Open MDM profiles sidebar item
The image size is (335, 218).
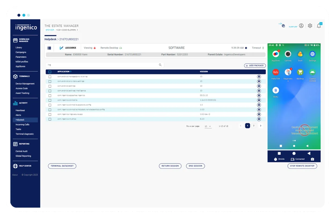pos(22,62)
